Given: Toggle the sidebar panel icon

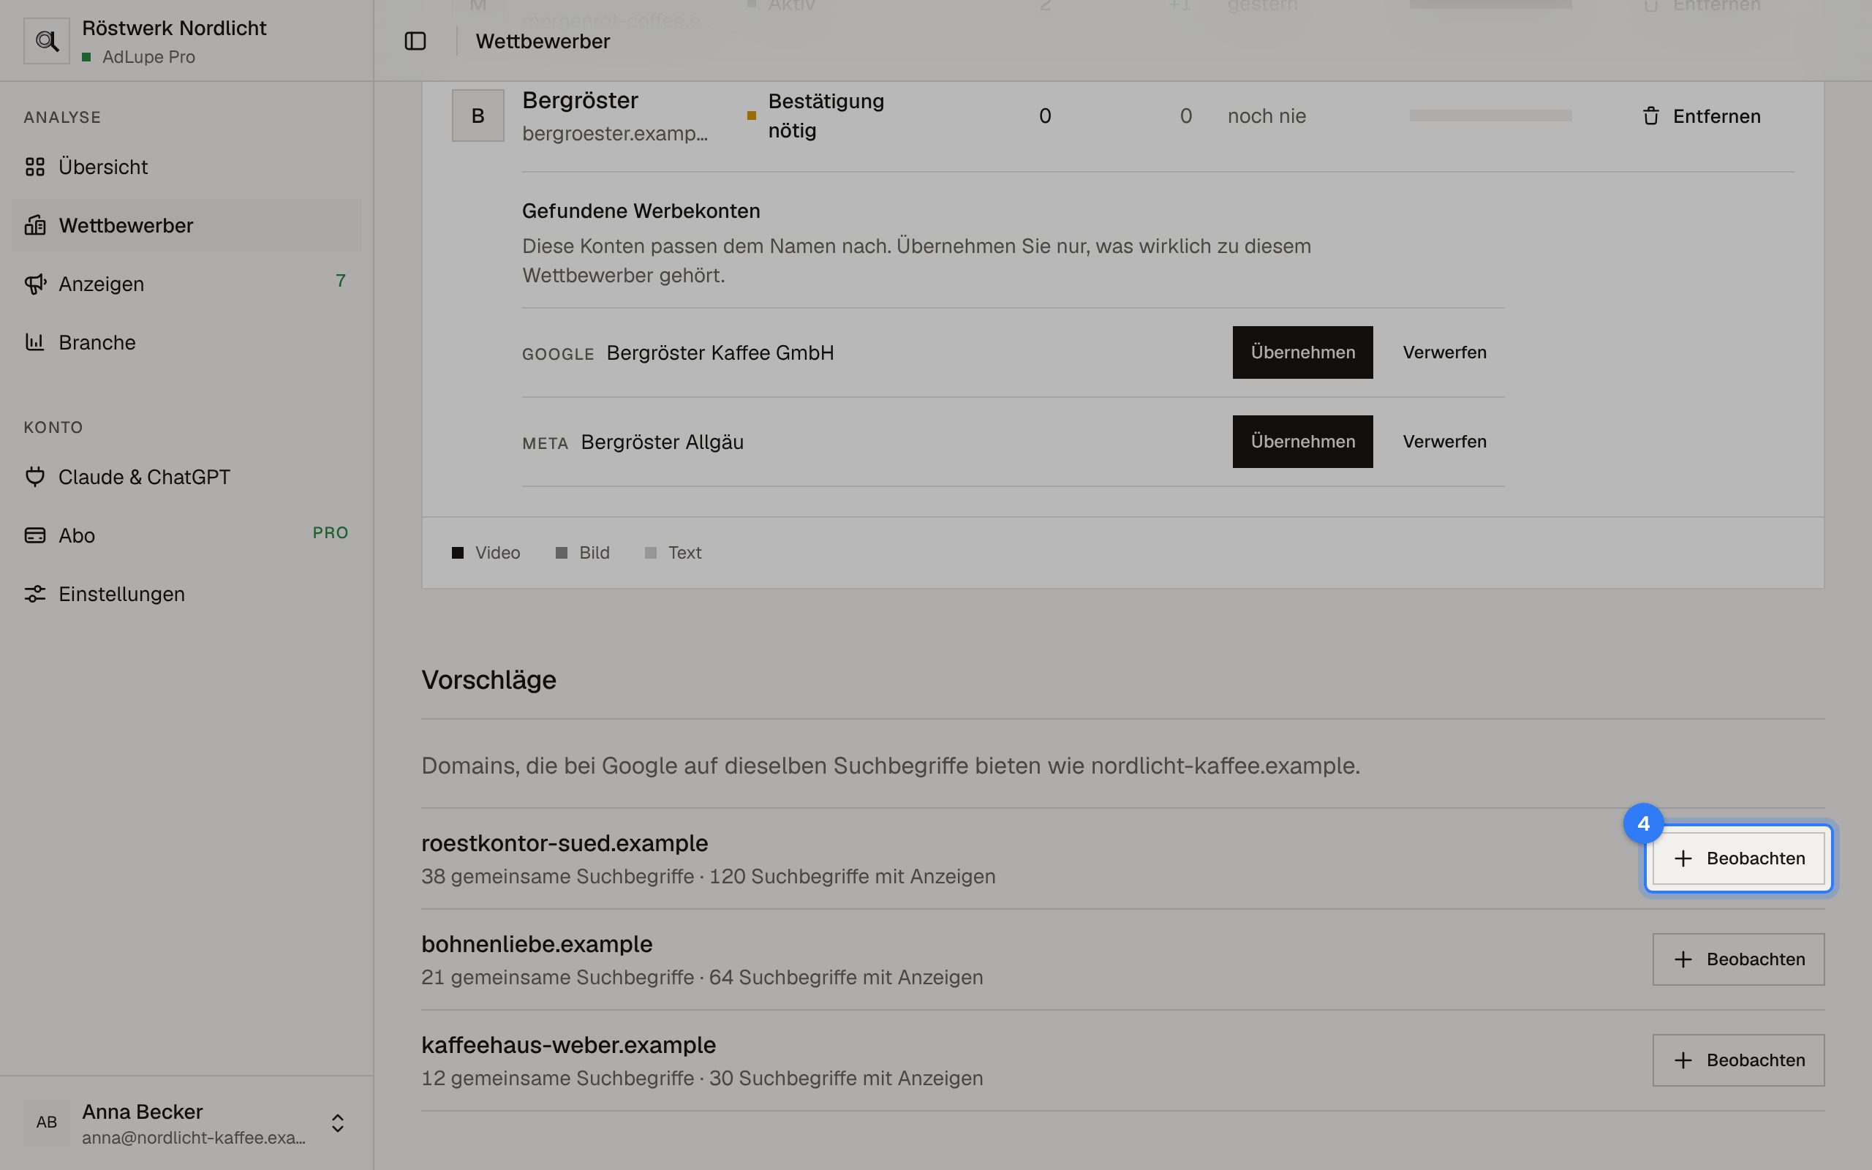Looking at the screenshot, I should (415, 41).
